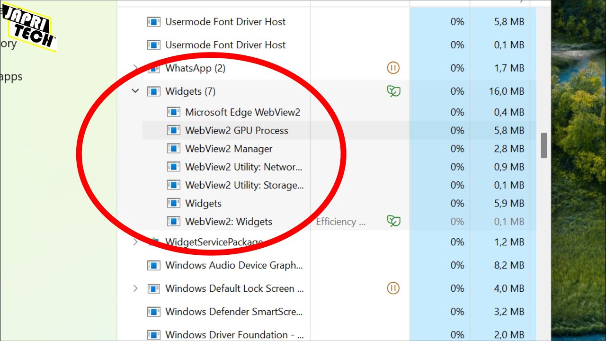Screen dimensions: 606x341
Task: Select the second Usermode Font Driver Host row
Action: click(327, 45)
